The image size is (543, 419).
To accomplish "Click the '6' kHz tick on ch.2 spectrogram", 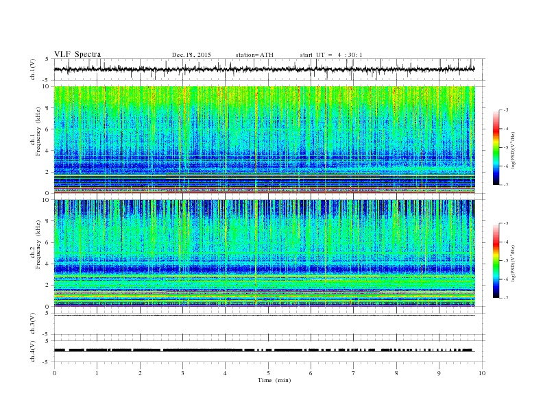I will (47, 242).
